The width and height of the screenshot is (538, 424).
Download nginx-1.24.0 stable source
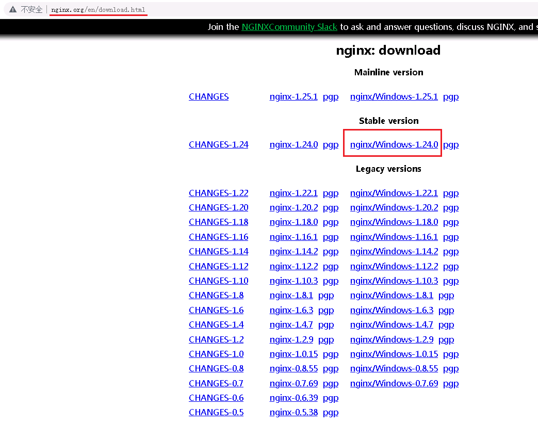click(x=294, y=145)
